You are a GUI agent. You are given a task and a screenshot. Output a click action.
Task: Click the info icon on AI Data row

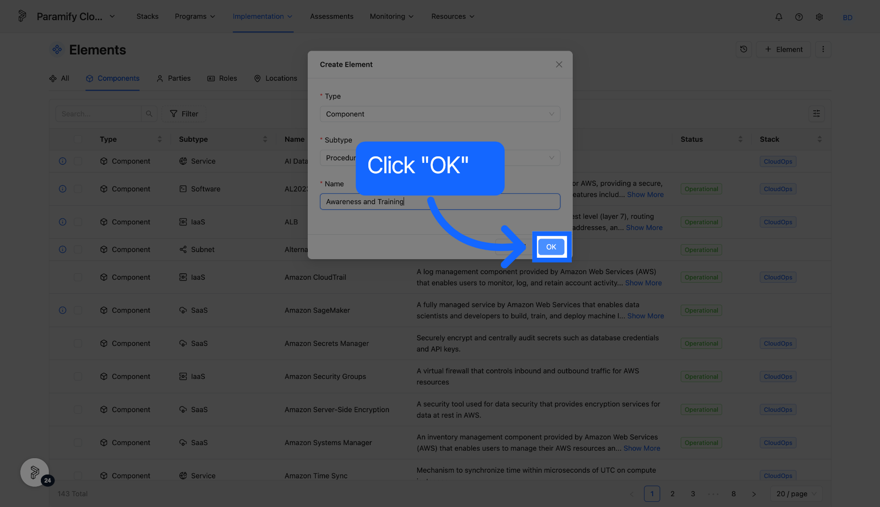tap(62, 161)
